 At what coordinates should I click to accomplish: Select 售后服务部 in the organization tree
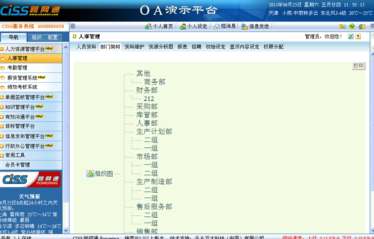[x=154, y=206]
